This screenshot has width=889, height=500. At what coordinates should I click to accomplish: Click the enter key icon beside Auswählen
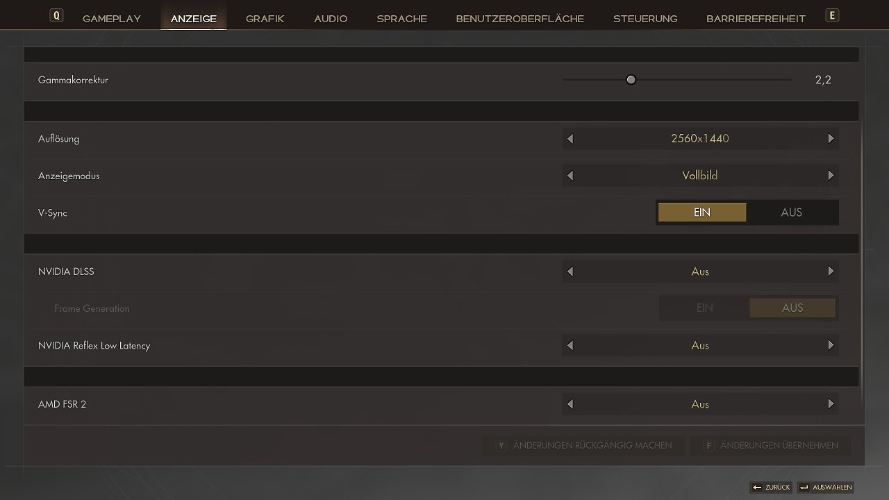(804, 487)
